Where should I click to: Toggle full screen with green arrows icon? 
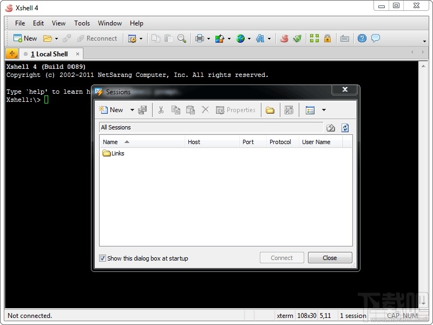314,38
